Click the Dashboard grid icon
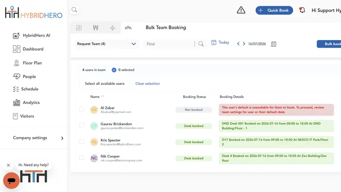Screen dimensions: 341x192 [17, 49]
